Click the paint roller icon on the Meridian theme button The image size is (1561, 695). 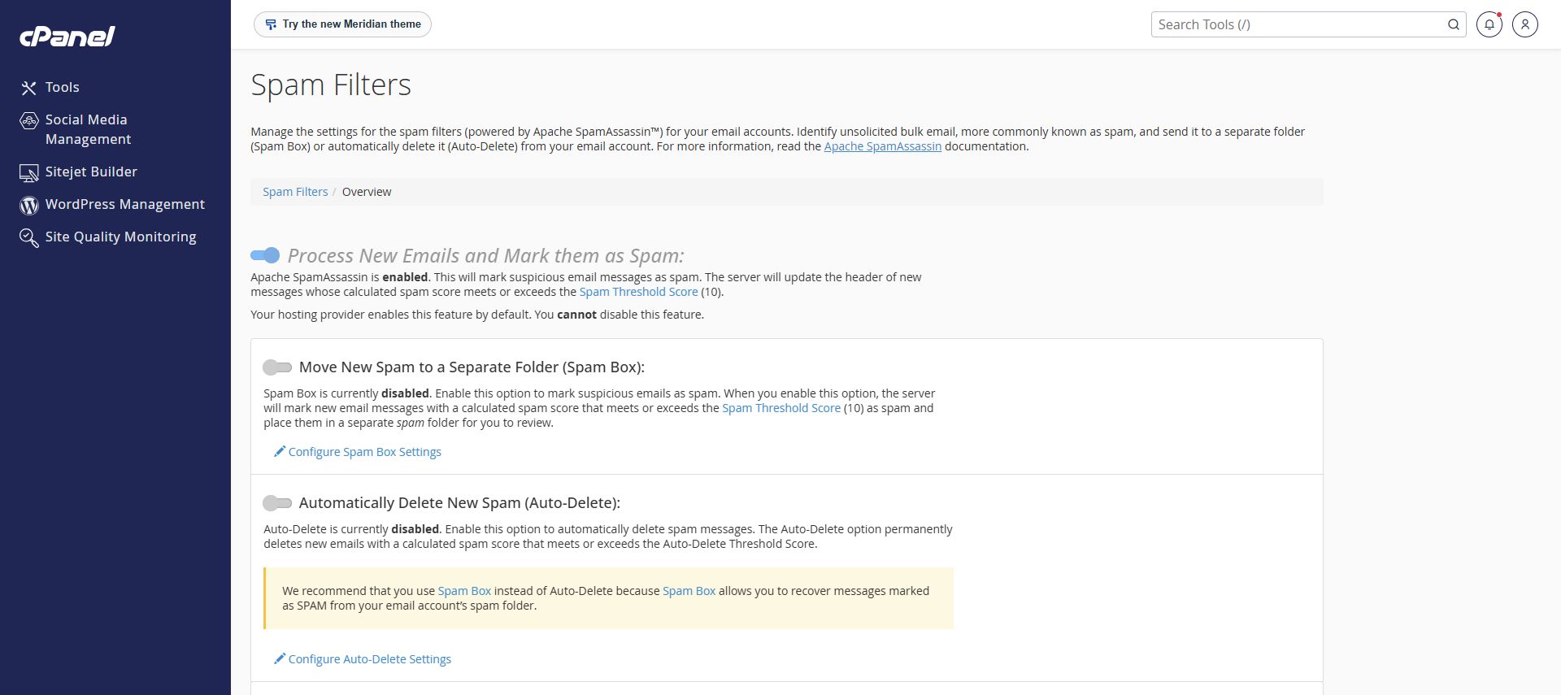tap(272, 24)
